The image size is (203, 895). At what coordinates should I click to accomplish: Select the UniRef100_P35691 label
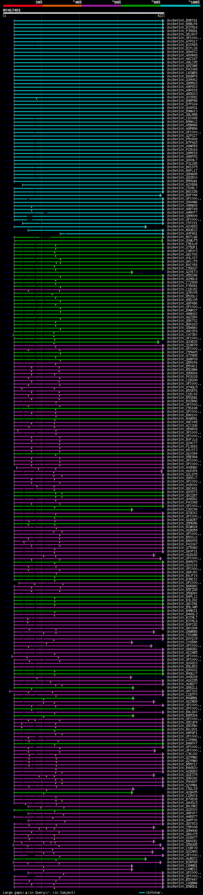coord(182,286)
